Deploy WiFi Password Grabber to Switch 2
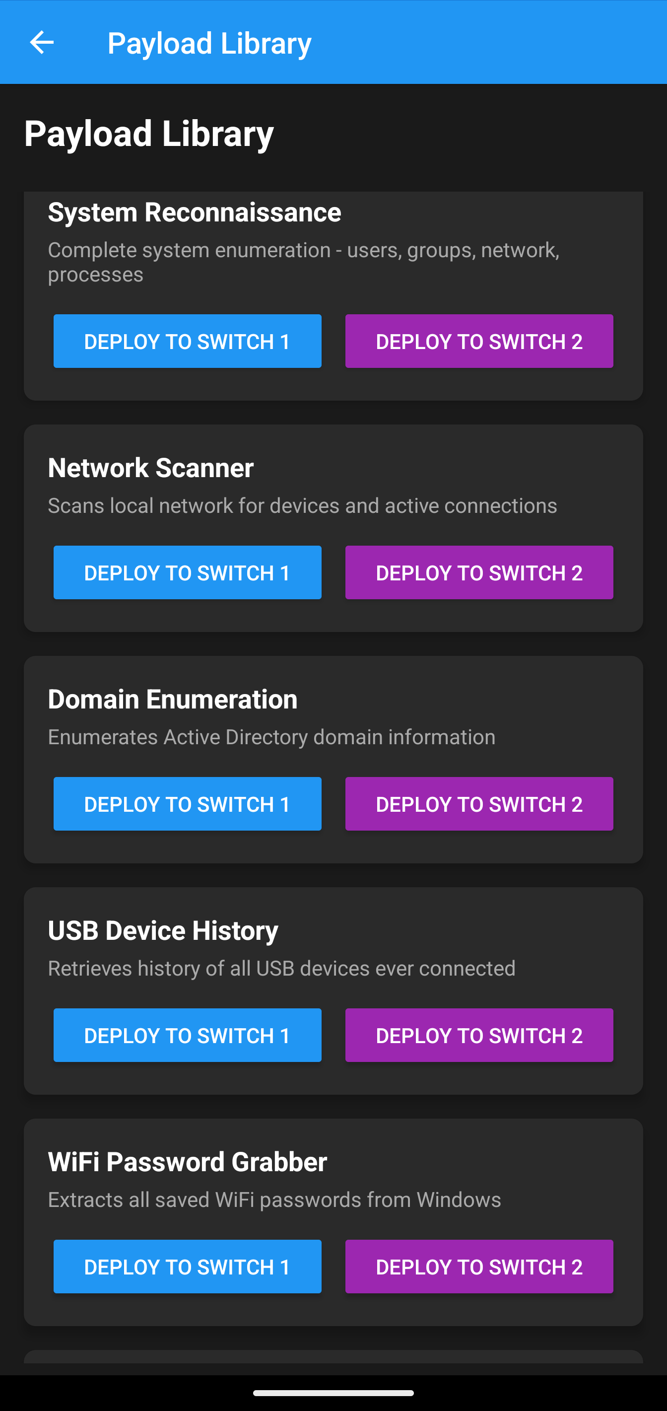Image resolution: width=667 pixels, height=1411 pixels. pyautogui.click(x=478, y=1267)
